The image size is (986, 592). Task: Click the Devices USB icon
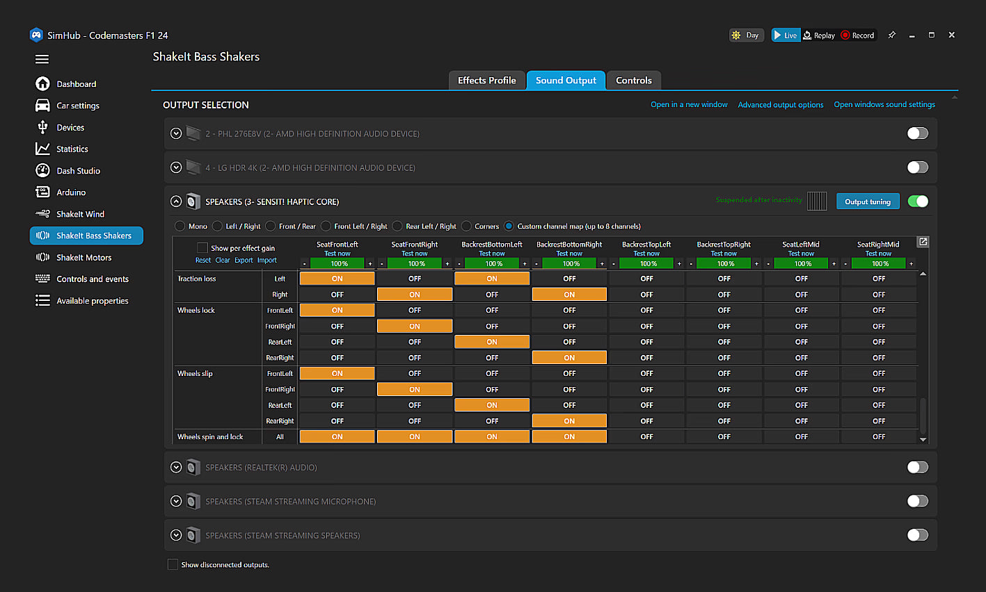[42, 127]
